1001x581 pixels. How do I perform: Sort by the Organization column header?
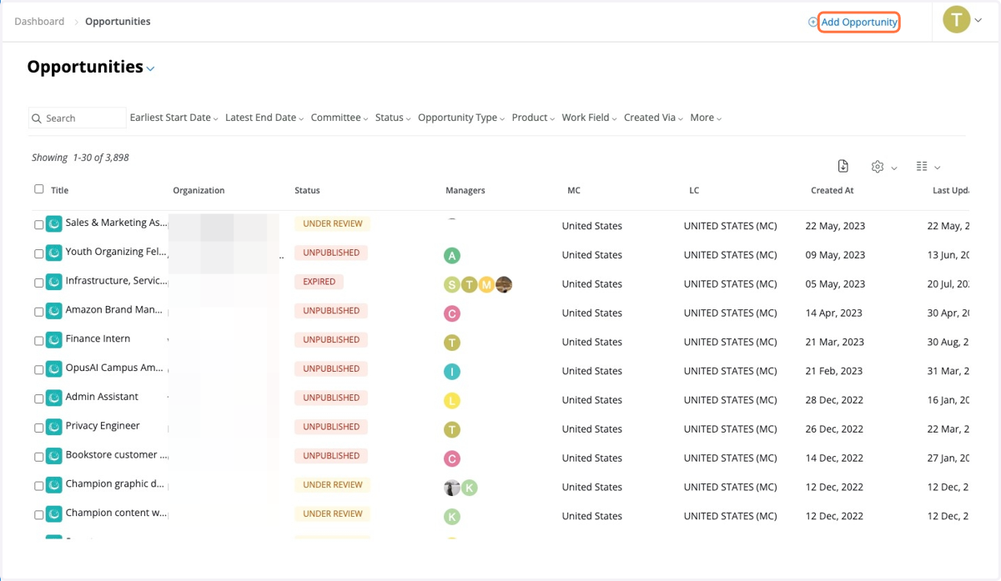(x=199, y=190)
